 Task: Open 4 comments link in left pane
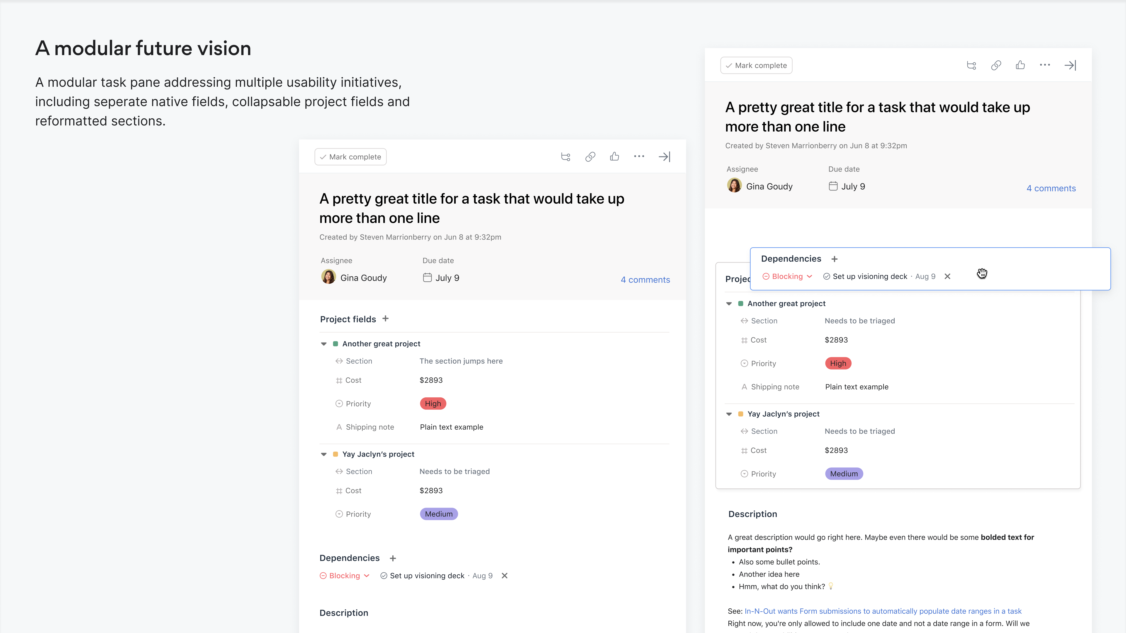tap(645, 280)
